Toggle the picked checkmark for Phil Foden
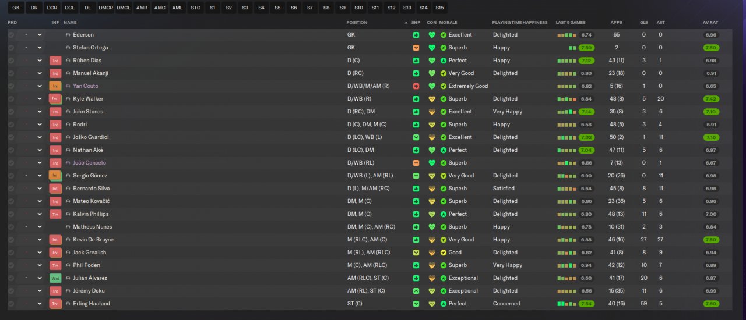This screenshot has height=320, width=746. (11, 265)
